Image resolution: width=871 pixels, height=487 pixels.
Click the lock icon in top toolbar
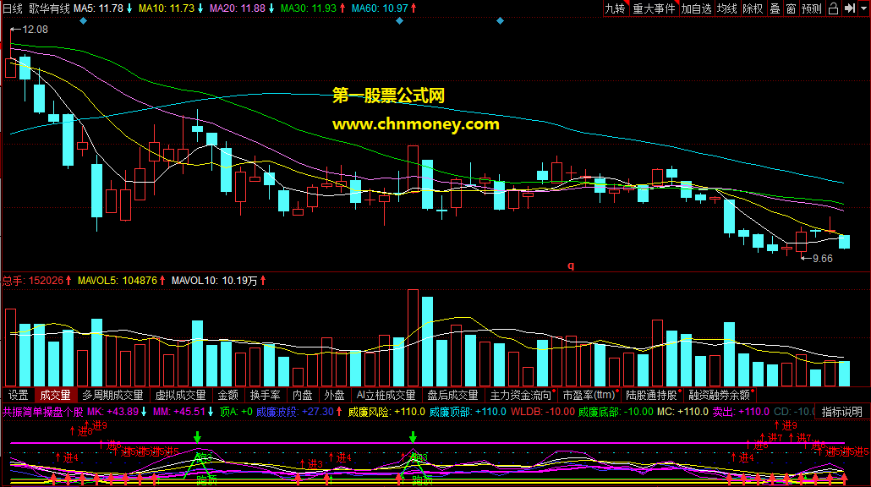(833, 8)
